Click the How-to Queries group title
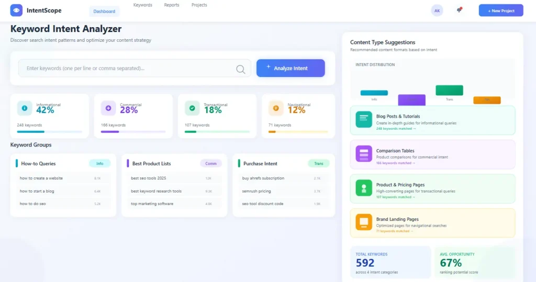The width and height of the screenshot is (536, 282). click(38, 164)
